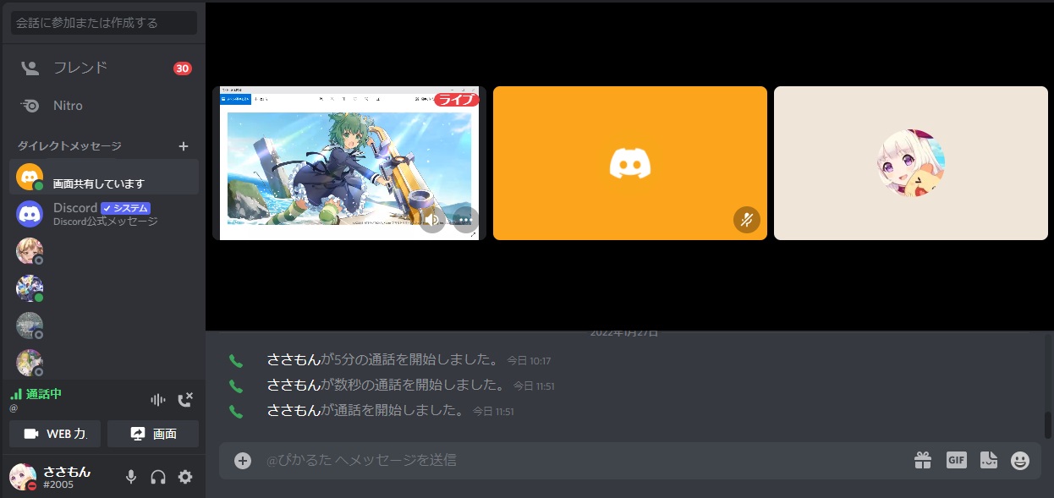Image resolution: width=1054 pixels, height=498 pixels.
Task: Toggle microphone mute in user panel
Action: click(131, 477)
